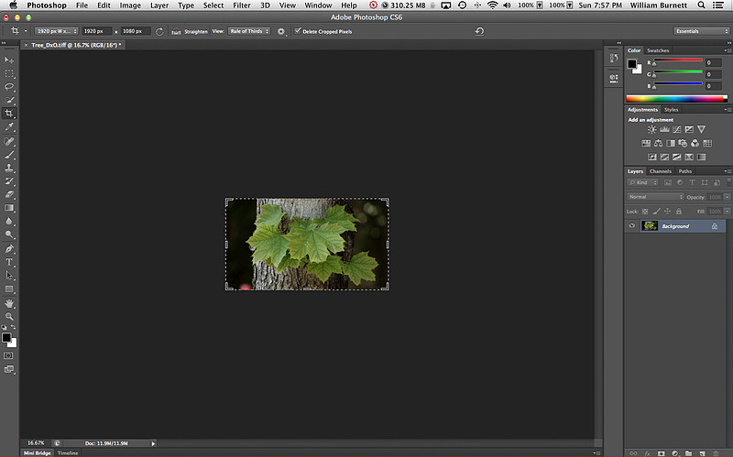Hide the Background layer with eye icon
Image resolution: width=733 pixels, height=457 pixels.
tap(632, 226)
